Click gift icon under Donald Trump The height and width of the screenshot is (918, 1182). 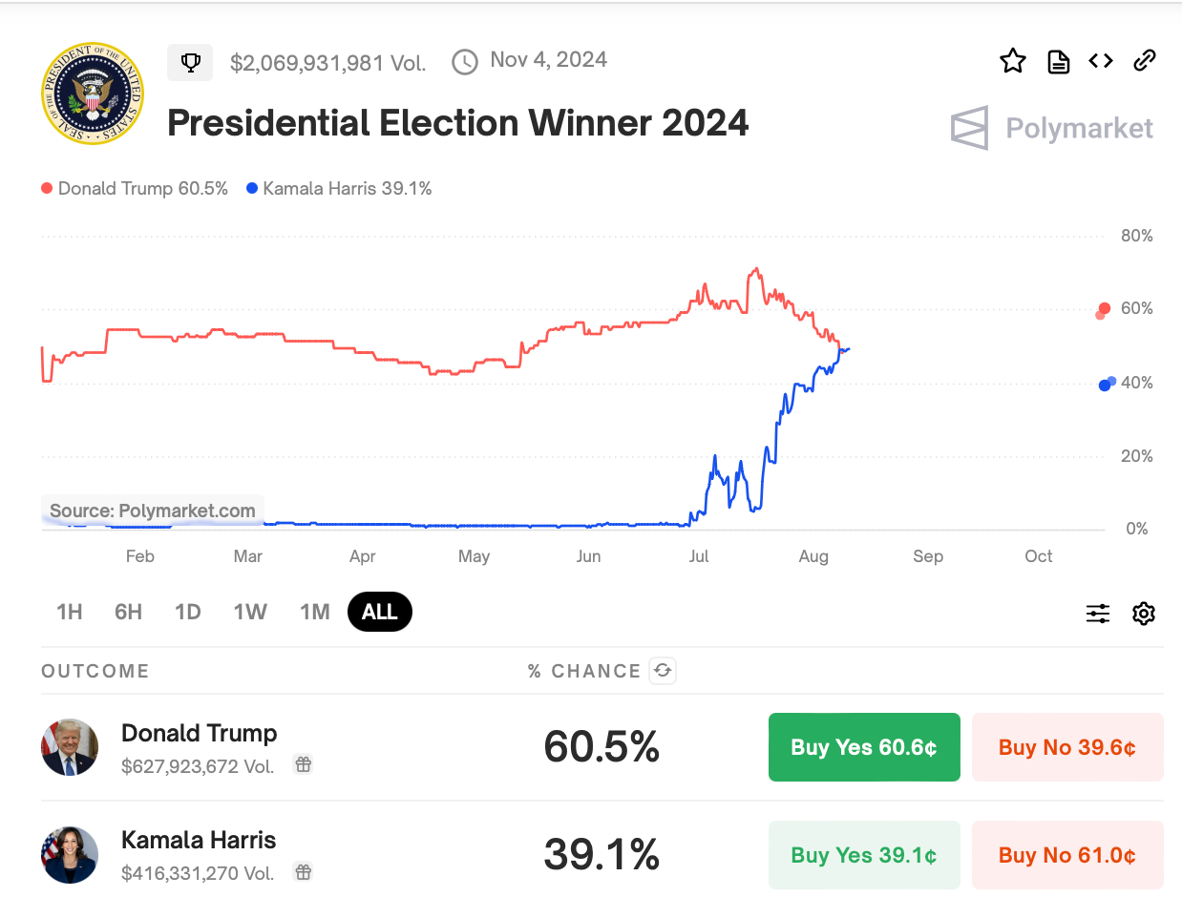(x=304, y=764)
